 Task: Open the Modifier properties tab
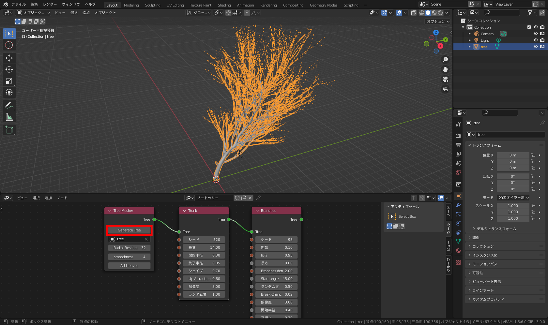pyautogui.click(x=458, y=205)
